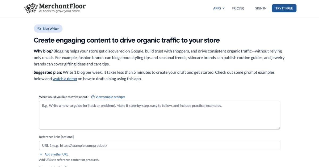The width and height of the screenshot is (319, 167).
Task: Click the AI tools to grow your store tagline
Action: 60,11
